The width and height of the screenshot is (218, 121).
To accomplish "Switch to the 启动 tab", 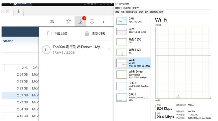I will (x=141, y=12).
